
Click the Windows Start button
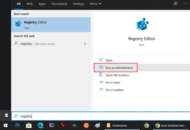coord(5,125)
